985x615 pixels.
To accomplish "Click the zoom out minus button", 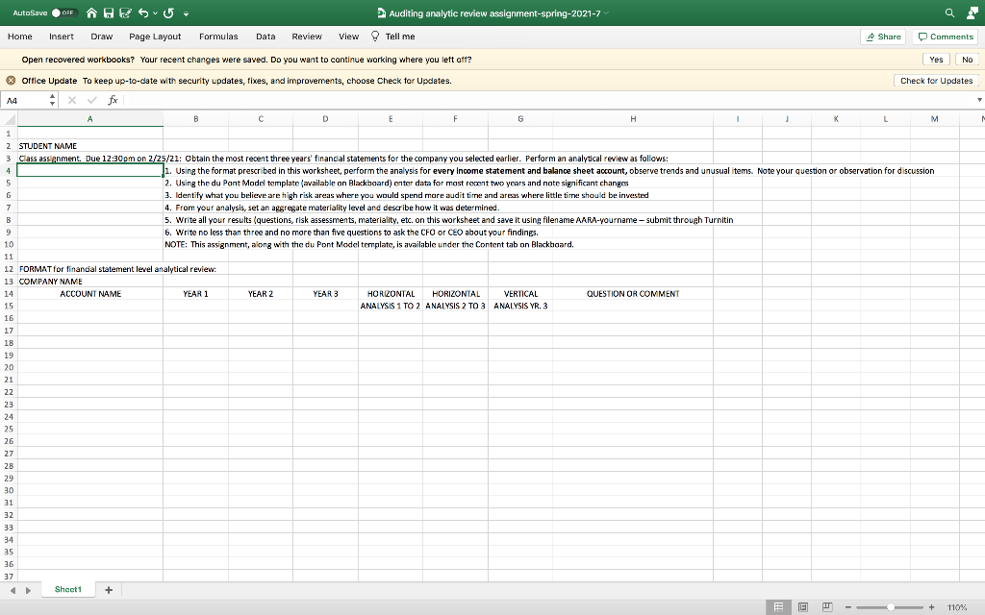I will click(x=848, y=607).
